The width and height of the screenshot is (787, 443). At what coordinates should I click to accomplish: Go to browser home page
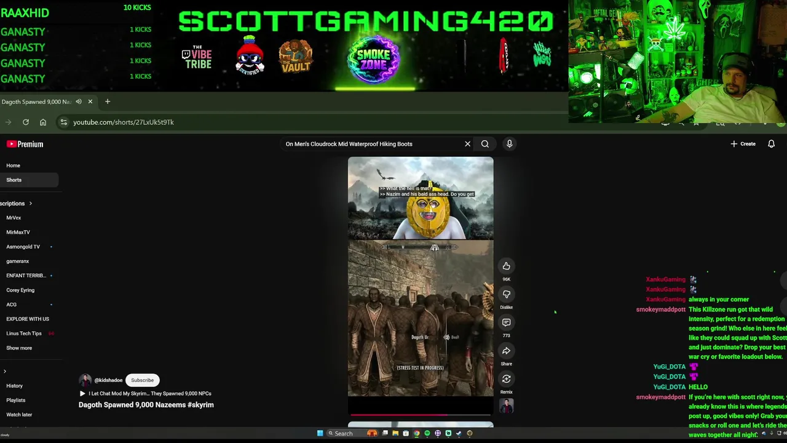coord(43,122)
